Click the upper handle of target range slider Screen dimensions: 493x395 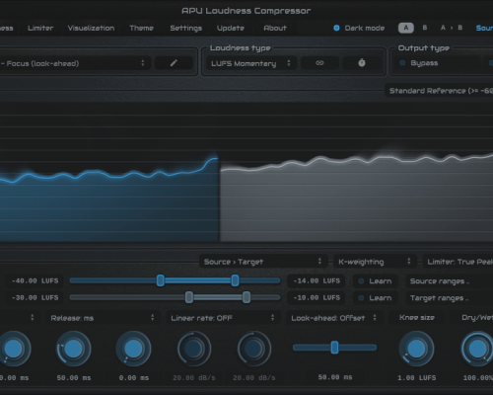coord(246,297)
